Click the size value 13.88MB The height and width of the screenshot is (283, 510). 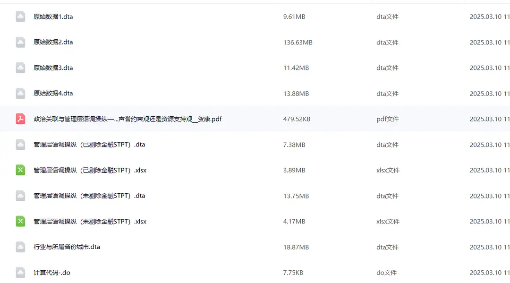pos(296,94)
